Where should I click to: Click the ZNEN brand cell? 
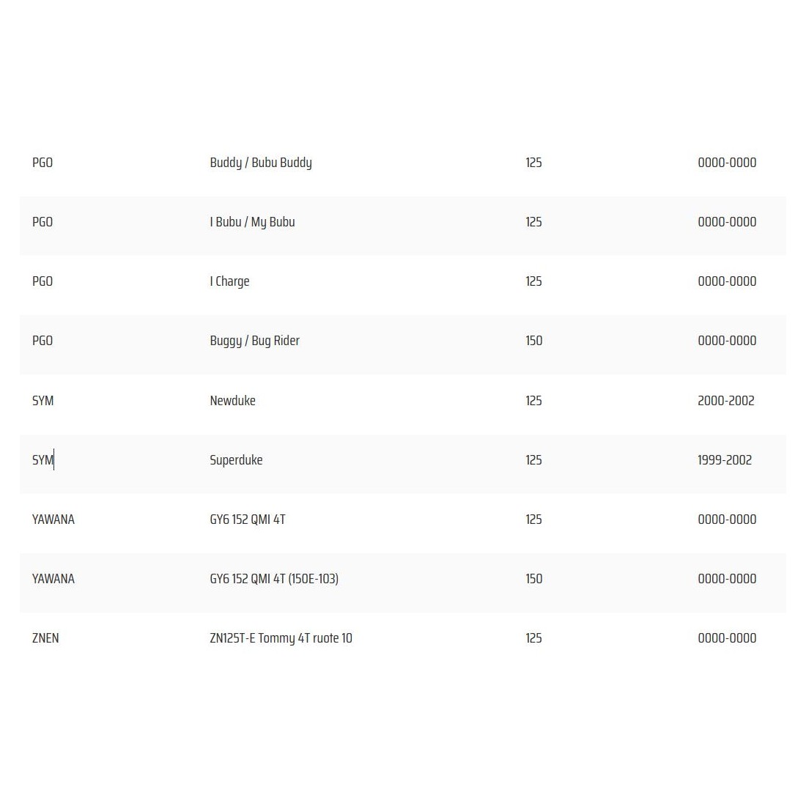(45, 638)
